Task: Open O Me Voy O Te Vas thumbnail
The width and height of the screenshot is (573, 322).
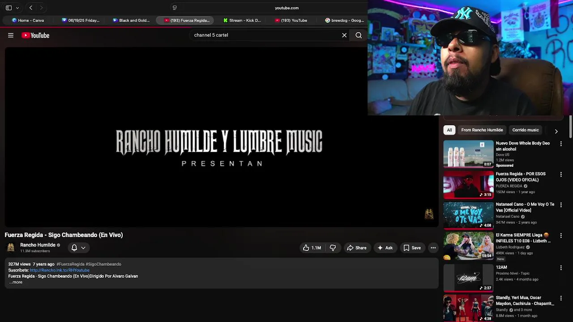Action: pyautogui.click(x=468, y=215)
